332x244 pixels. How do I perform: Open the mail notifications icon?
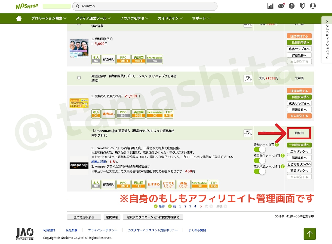281,6
